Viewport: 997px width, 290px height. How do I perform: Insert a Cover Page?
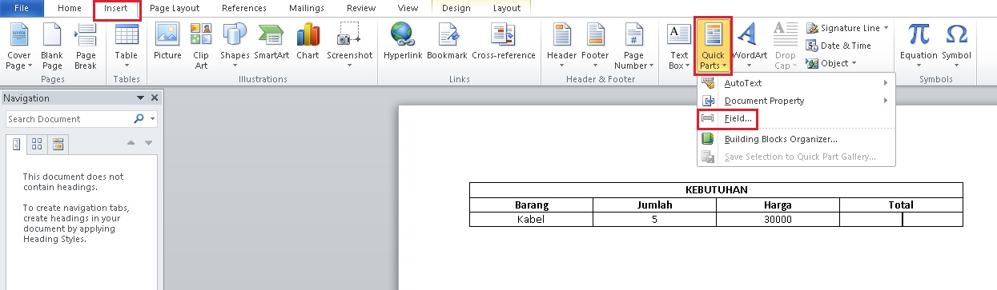pos(19,46)
